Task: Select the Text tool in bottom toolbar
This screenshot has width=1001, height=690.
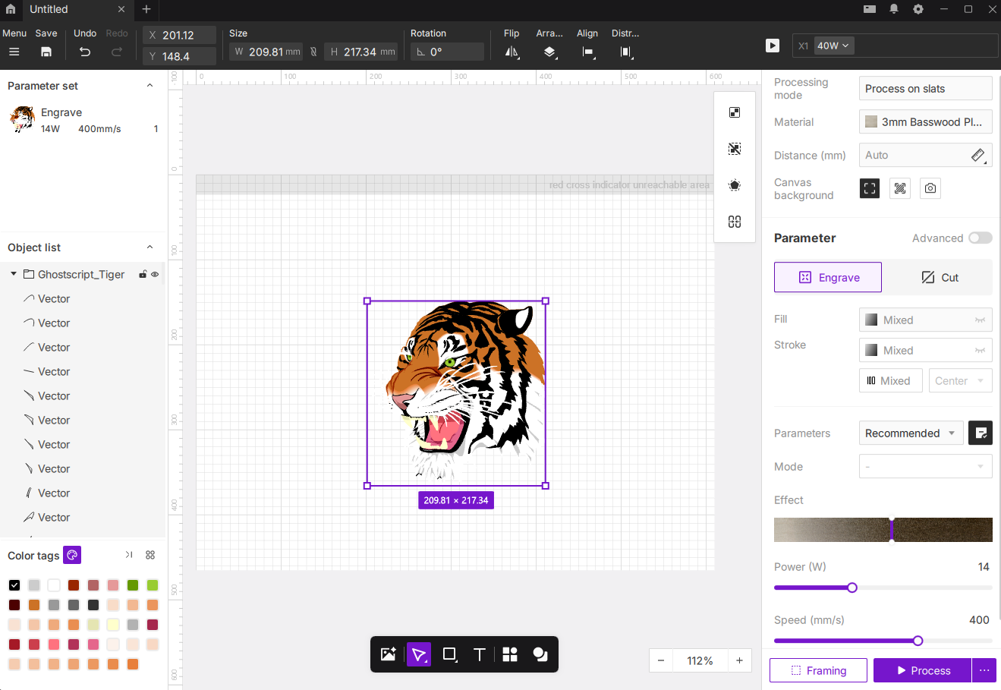Action: click(479, 654)
